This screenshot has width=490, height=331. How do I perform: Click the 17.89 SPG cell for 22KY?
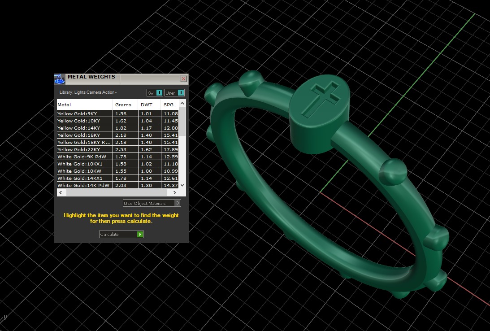pos(170,149)
